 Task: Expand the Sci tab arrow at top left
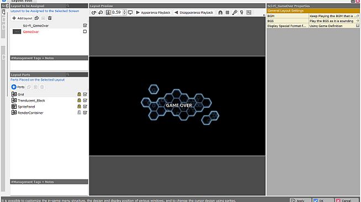coord(7,6)
